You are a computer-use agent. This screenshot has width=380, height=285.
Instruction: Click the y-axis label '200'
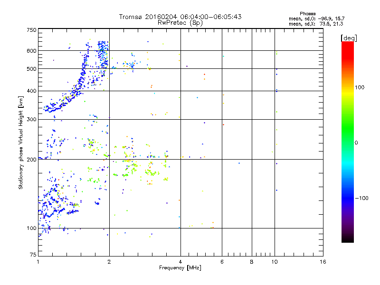(31, 160)
